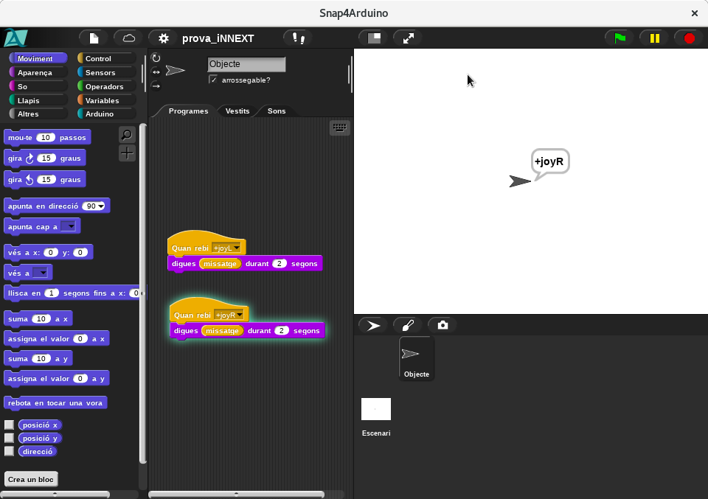Select the Control category
708x499 pixels.
tap(106, 59)
